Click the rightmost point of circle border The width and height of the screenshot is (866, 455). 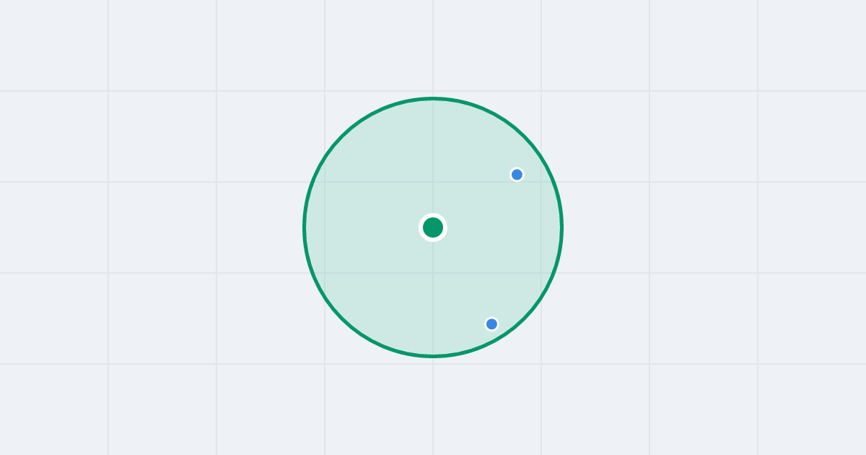click(562, 227)
